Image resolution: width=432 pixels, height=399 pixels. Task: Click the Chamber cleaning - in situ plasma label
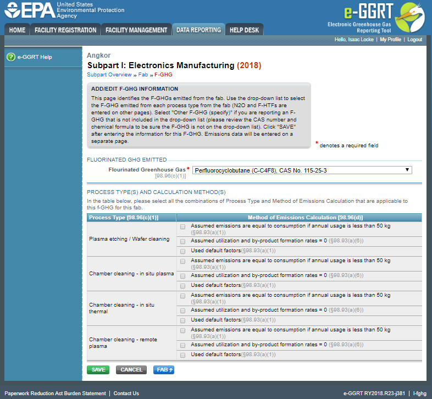point(131,274)
